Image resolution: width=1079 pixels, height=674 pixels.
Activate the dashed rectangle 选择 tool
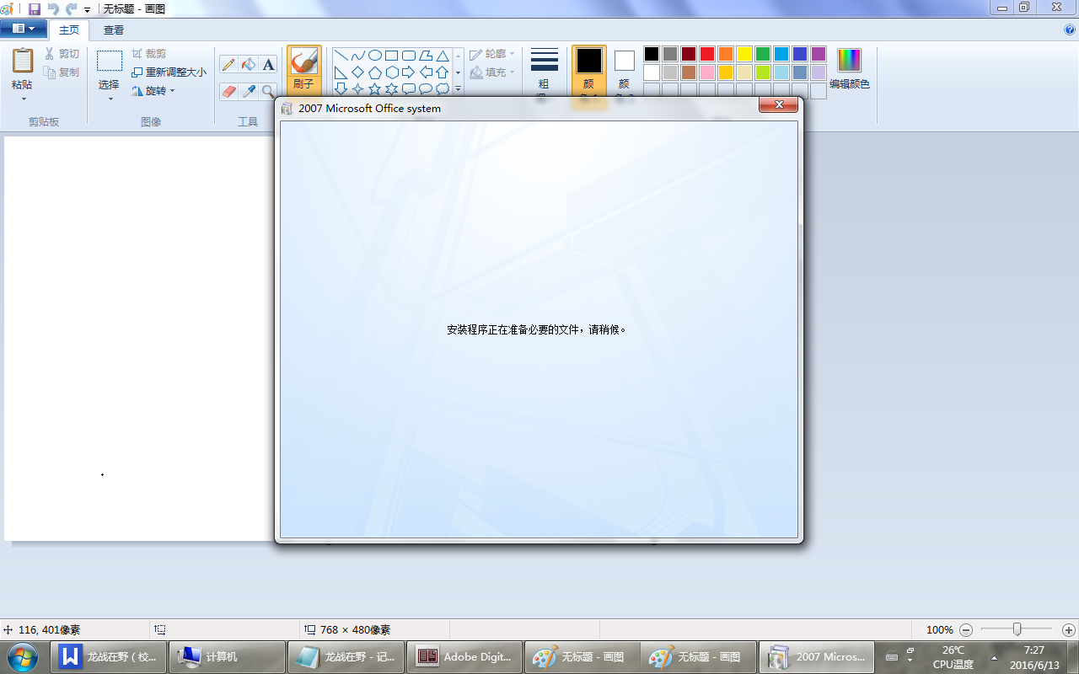point(110,61)
